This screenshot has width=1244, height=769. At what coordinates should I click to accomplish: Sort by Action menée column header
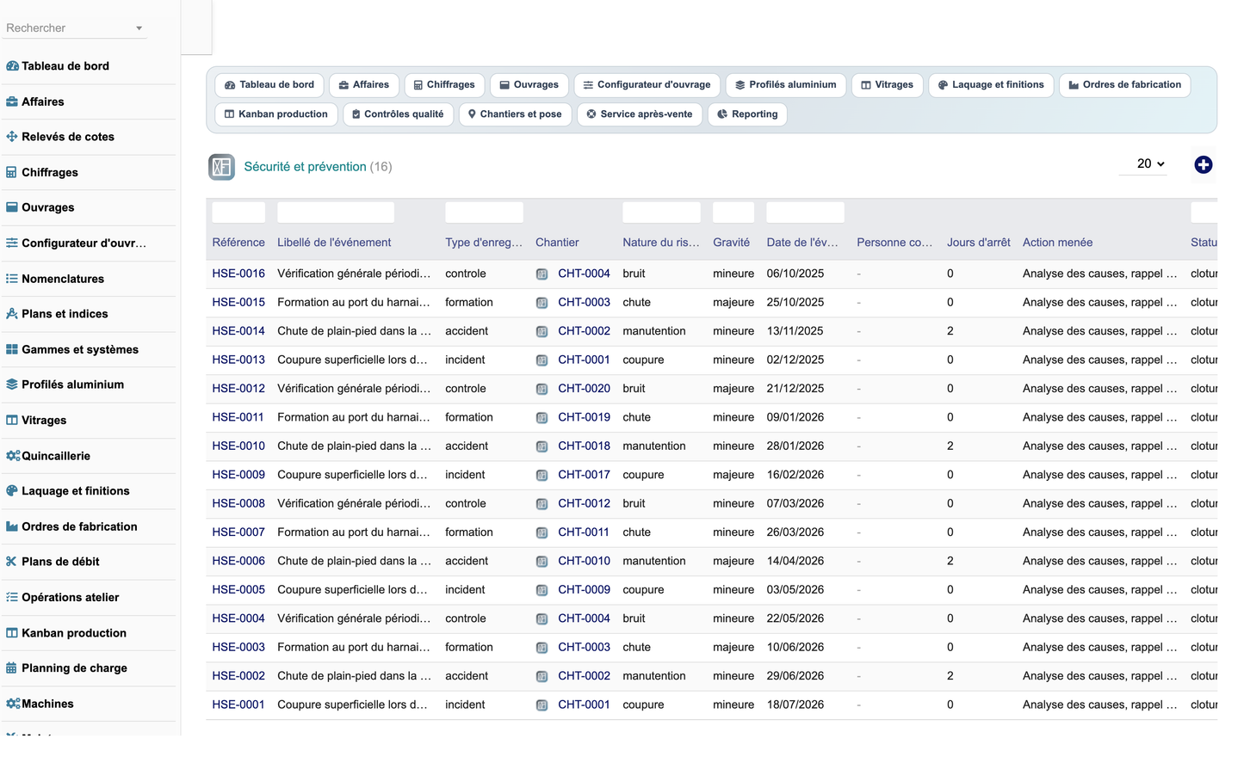pyautogui.click(x=1057, y=243)
